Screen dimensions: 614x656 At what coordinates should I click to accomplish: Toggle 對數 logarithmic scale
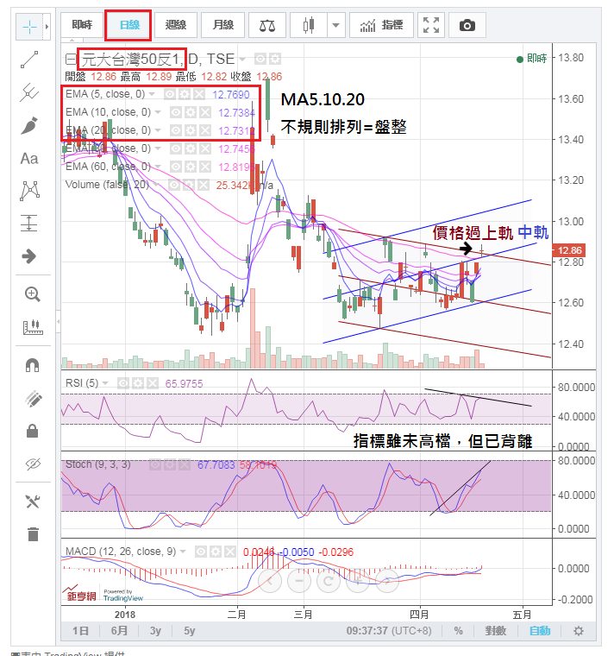[495, 630]
